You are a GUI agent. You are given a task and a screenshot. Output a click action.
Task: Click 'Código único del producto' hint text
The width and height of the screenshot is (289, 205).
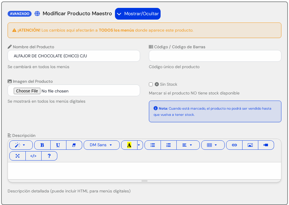174,67
